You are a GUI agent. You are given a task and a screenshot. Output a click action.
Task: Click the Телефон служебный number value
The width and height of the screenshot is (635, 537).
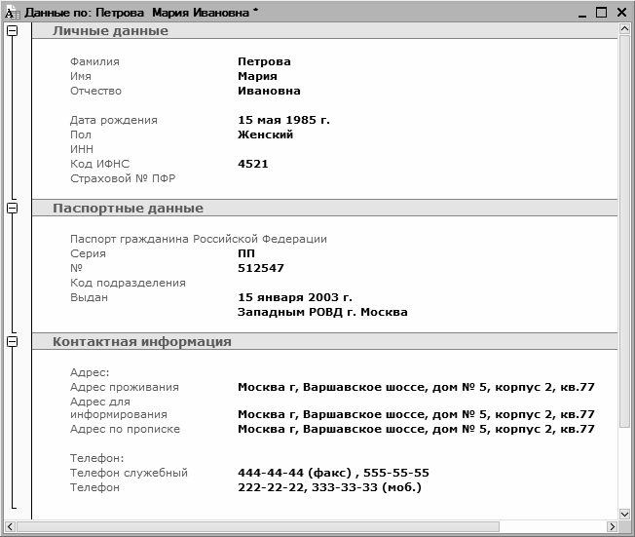click(x=333, y=473)
